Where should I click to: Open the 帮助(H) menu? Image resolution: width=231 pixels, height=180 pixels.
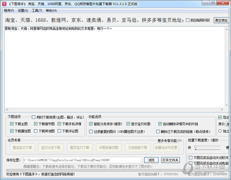tap(51, 11)
